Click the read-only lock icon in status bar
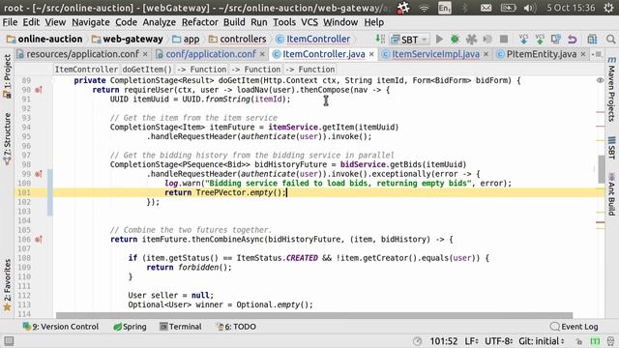619x348 pixels. 578,341
